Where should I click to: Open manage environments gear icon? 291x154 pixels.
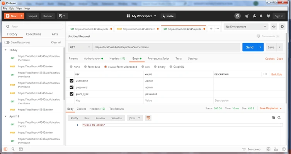[282, 27]
